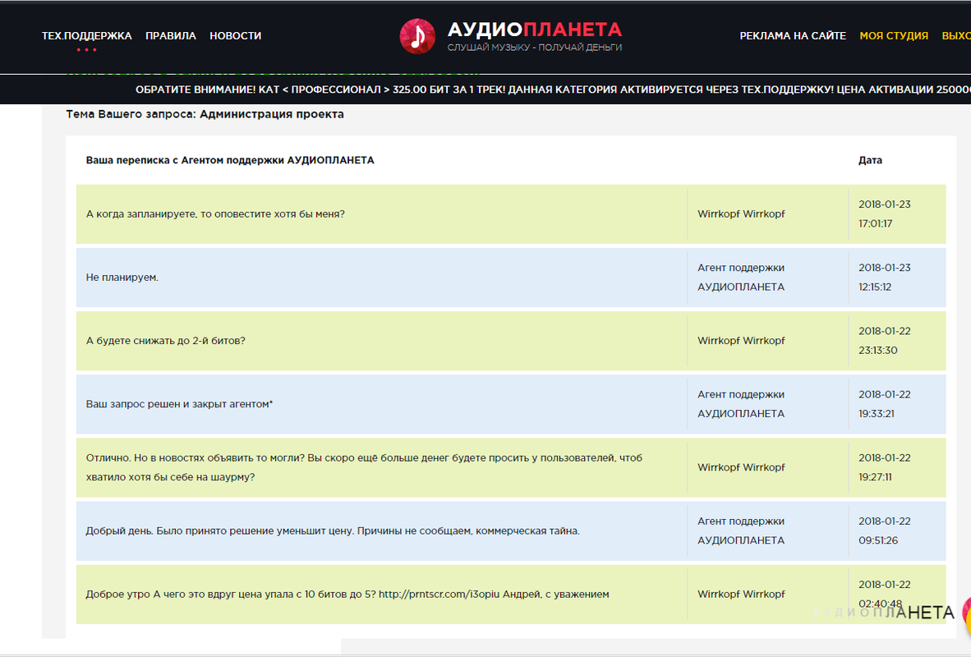Open РЕКЛАМА НА САЙТЕ page
Image resolution: width=971 pixels, height=657 pixels.
coord(793,36)
